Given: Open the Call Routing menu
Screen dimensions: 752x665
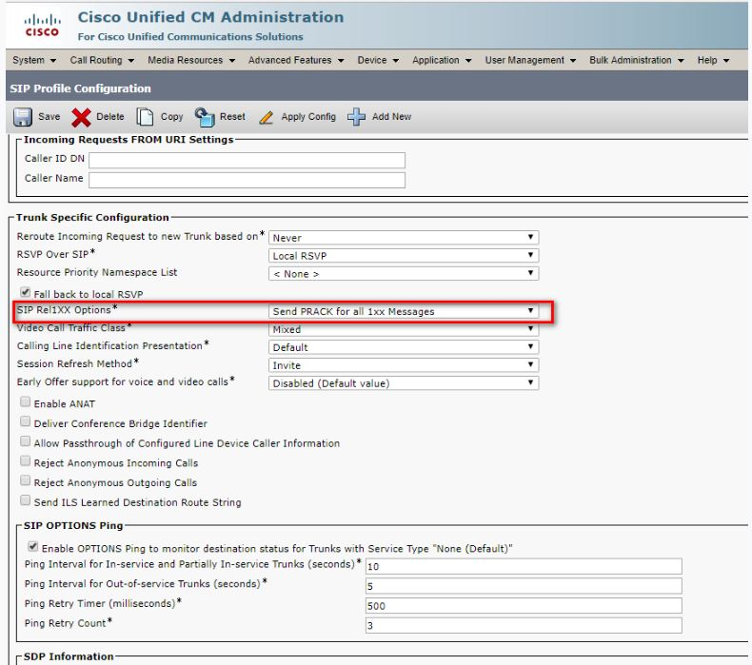Looking at the screenshot, I should pyautogui.click(x=105, y=61).
